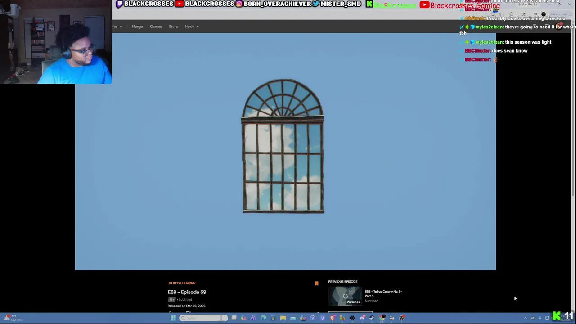Viewport: 576px width, 324px height.
Task: Click the Finish update button in Chrome
Action: point(560,14)
